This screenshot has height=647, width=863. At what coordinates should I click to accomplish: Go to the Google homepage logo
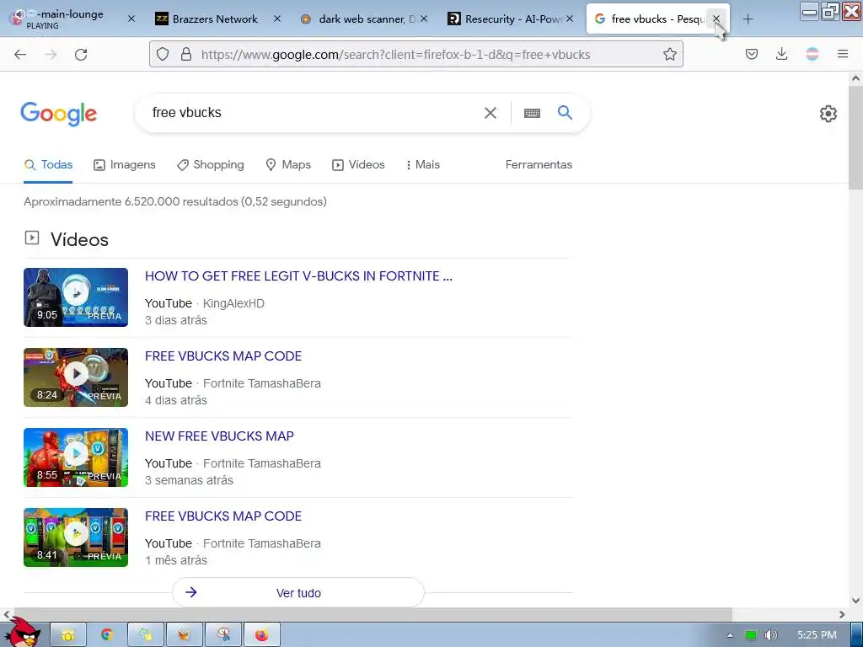click(x=58, y=114)
